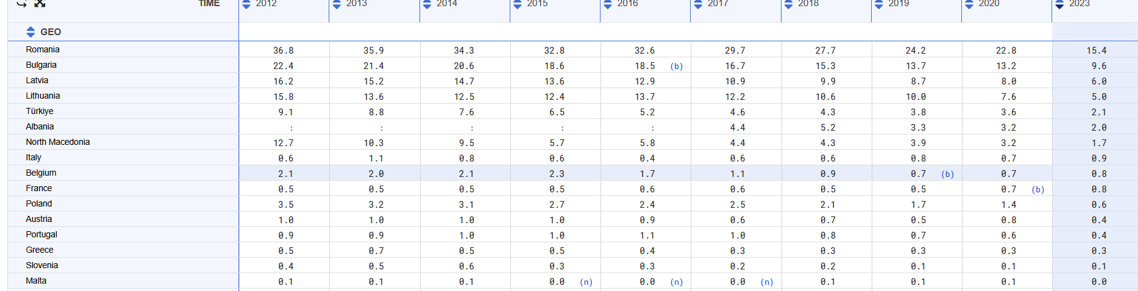This screenshot has height=291, width=1138.
Task: Click Romania's 2023 value 15.4
Action: pyautogui.click(x=1097, y=51)
